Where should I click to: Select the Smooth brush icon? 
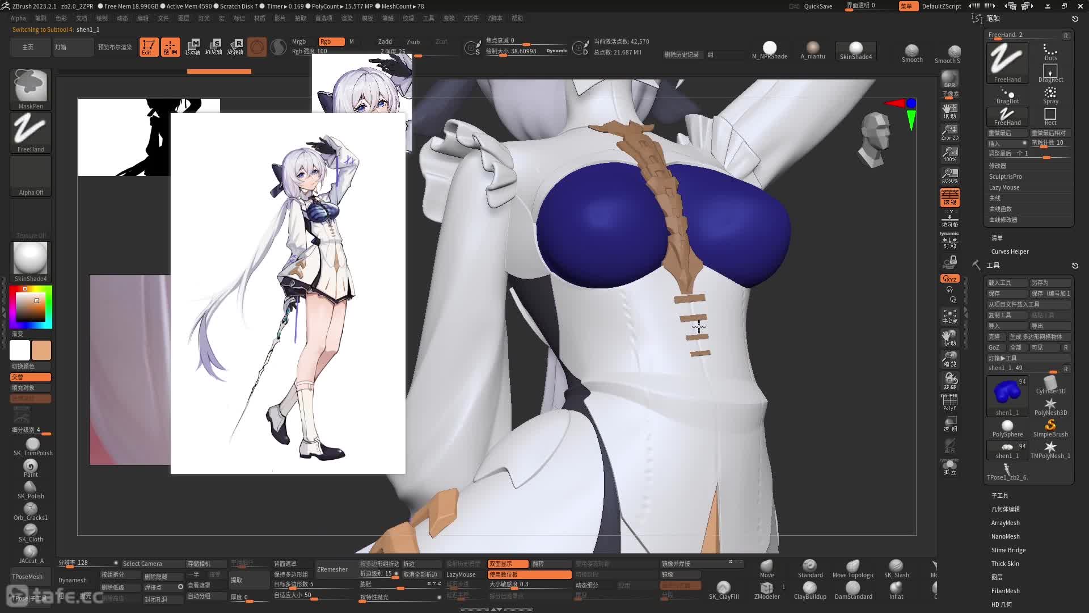coord(912,53)
